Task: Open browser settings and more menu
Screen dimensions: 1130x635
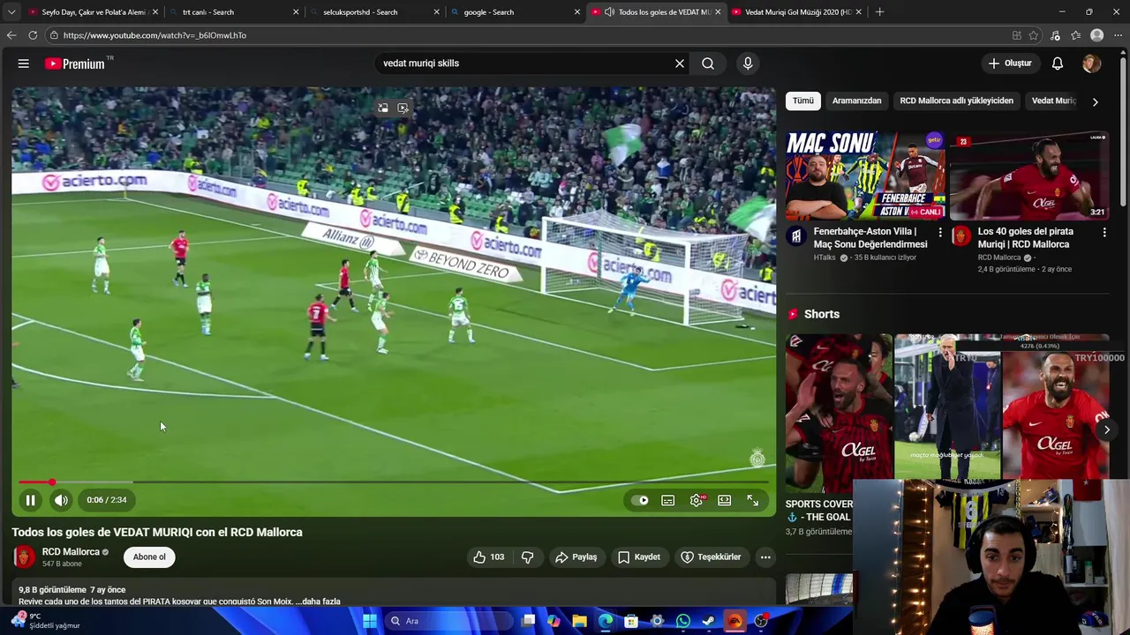Action: click(1119, 35)
